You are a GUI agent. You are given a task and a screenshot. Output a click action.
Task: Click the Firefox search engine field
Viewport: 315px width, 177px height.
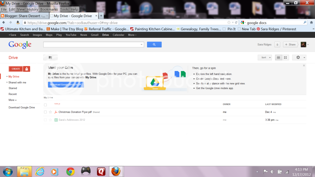coord(274,23)
